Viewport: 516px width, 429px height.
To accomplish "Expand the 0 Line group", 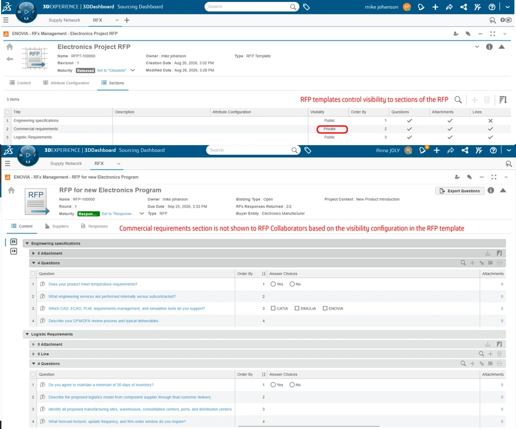I will click(x=33, y=354).
